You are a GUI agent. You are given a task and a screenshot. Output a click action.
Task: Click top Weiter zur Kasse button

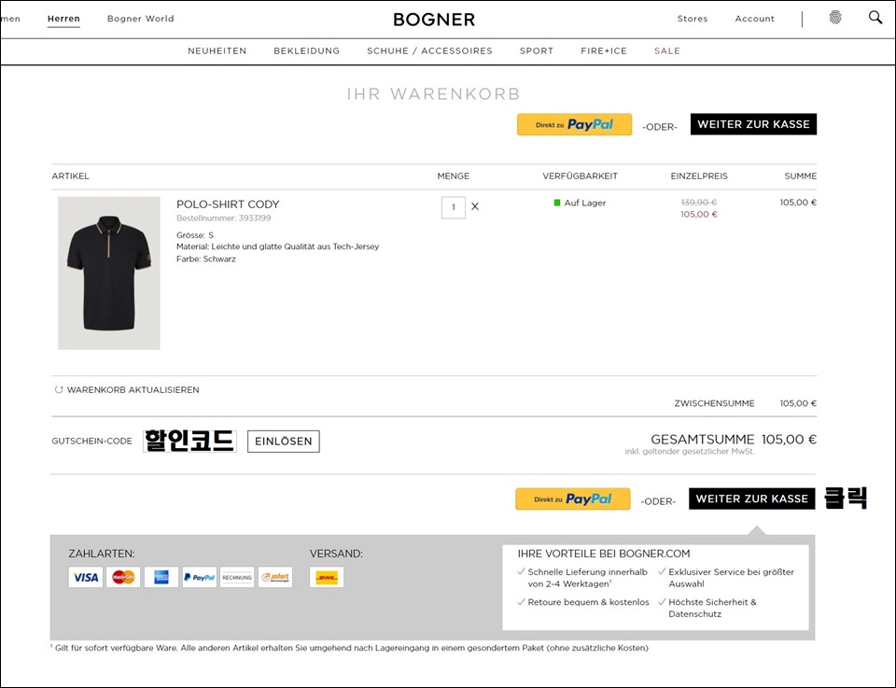[754, 124]
